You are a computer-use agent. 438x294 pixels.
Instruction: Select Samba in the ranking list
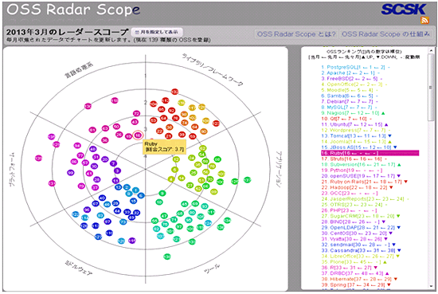click(x=349, y=96)
